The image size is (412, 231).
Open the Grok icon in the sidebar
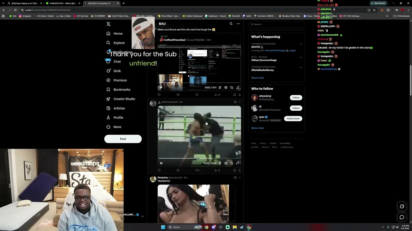tap(108, 71)
